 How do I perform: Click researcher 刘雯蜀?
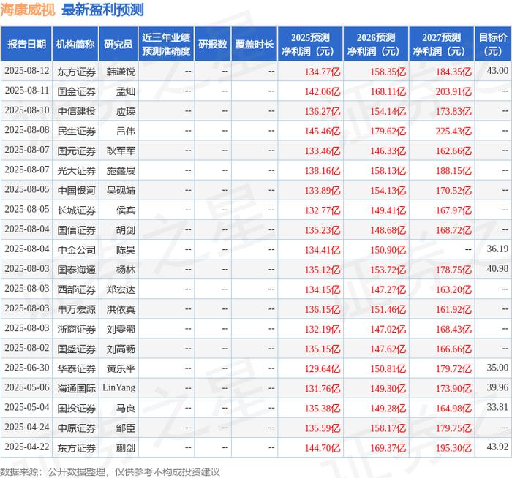[121, 329]
